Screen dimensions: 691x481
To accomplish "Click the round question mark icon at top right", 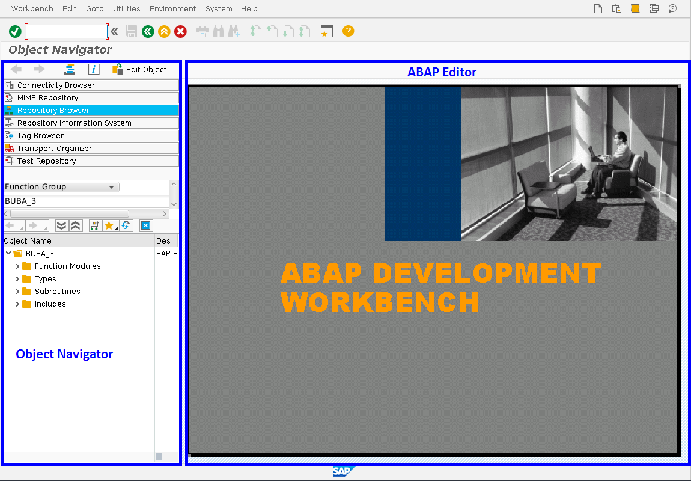I will 672,8.
